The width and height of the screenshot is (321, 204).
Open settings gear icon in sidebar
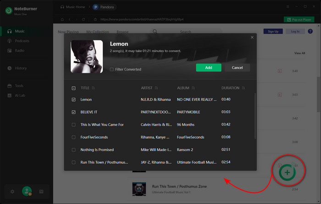12,192
